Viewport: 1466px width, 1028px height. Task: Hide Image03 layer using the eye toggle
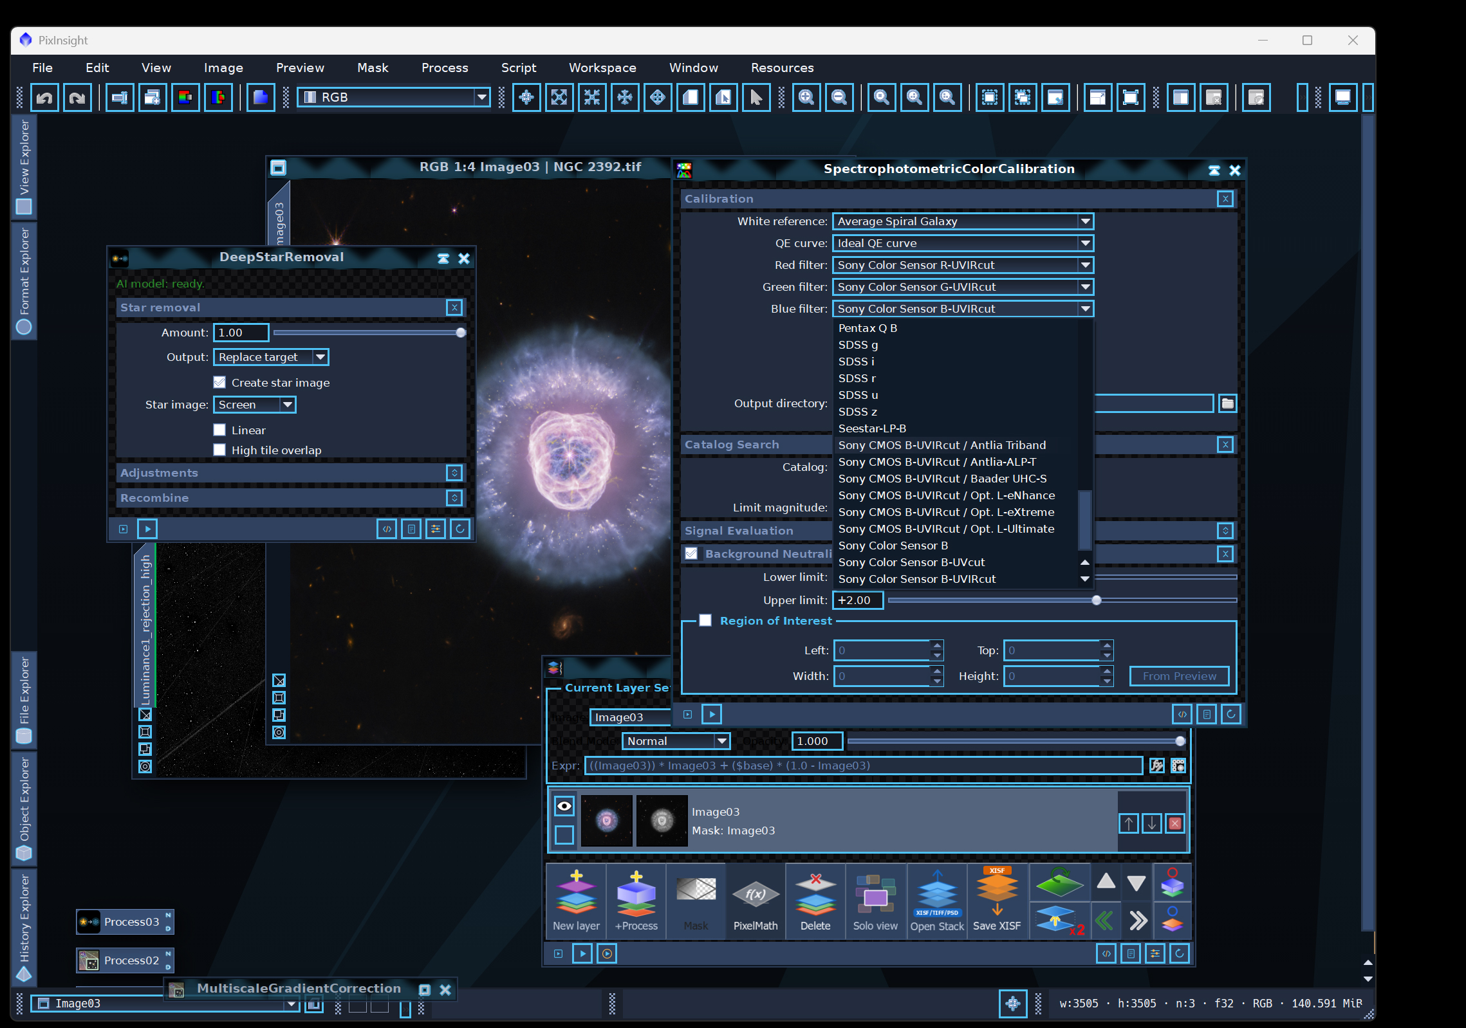coord(564,805)
